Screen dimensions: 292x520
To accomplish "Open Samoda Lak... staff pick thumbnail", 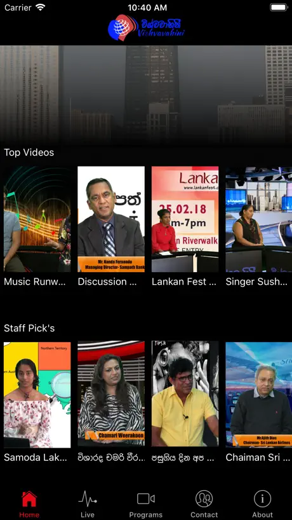I will click(x=37, y=395).
